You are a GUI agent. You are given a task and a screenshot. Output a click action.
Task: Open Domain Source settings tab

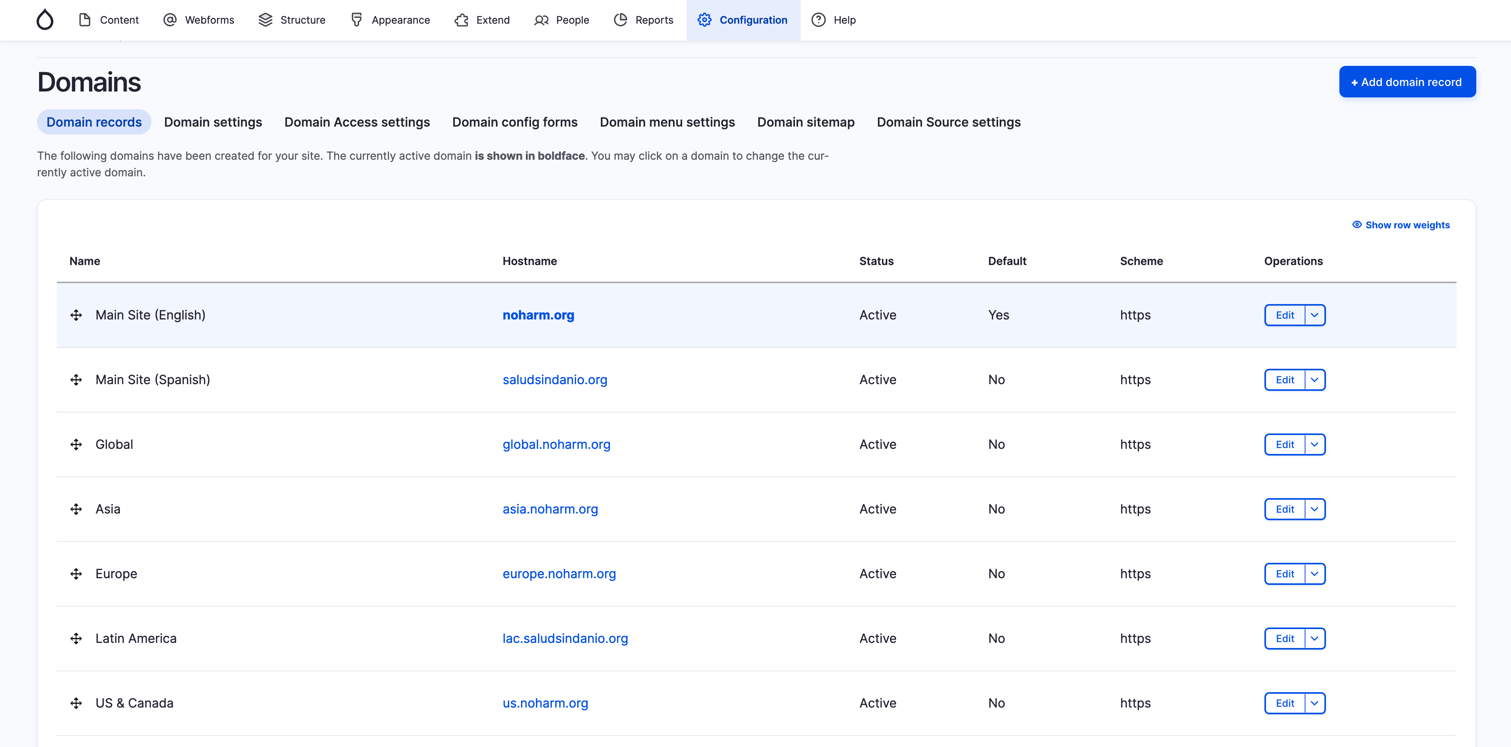(x=948, y=122)
